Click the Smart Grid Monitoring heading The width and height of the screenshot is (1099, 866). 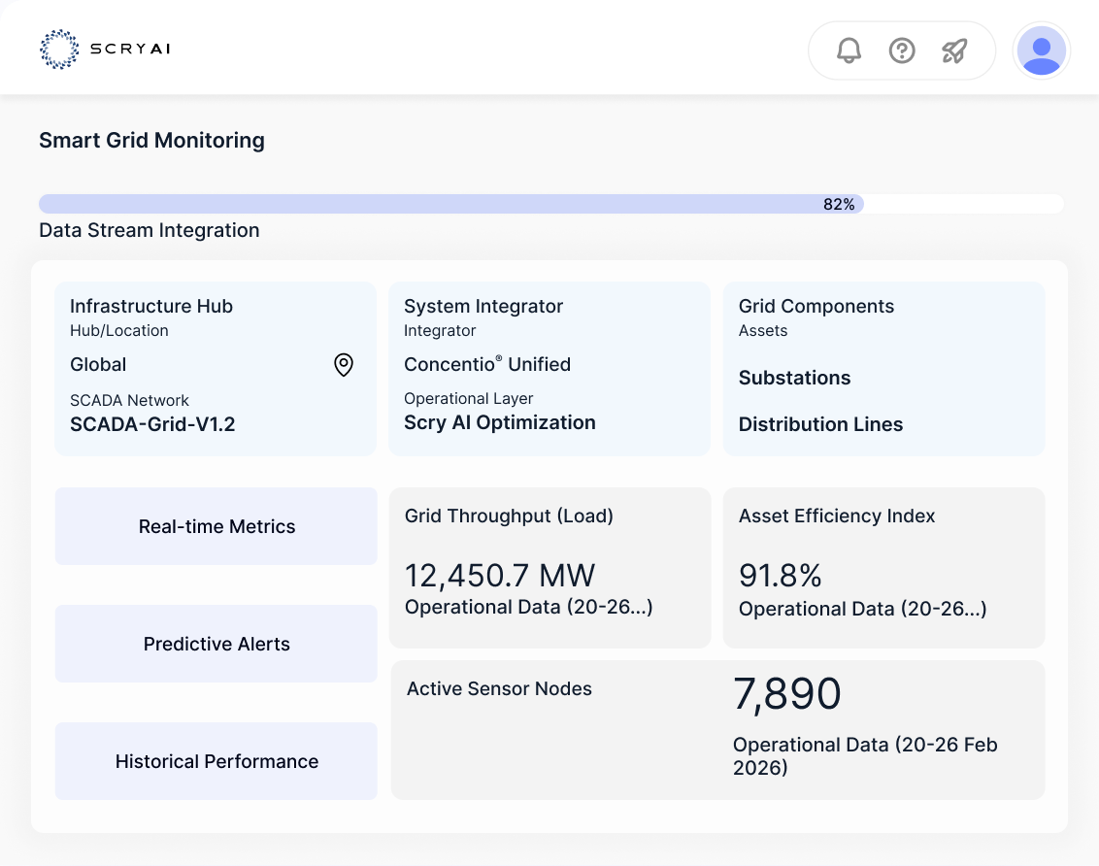click(152, 140)
